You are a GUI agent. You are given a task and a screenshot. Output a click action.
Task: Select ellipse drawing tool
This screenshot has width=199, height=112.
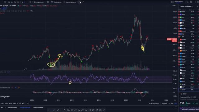pos(100,110)
